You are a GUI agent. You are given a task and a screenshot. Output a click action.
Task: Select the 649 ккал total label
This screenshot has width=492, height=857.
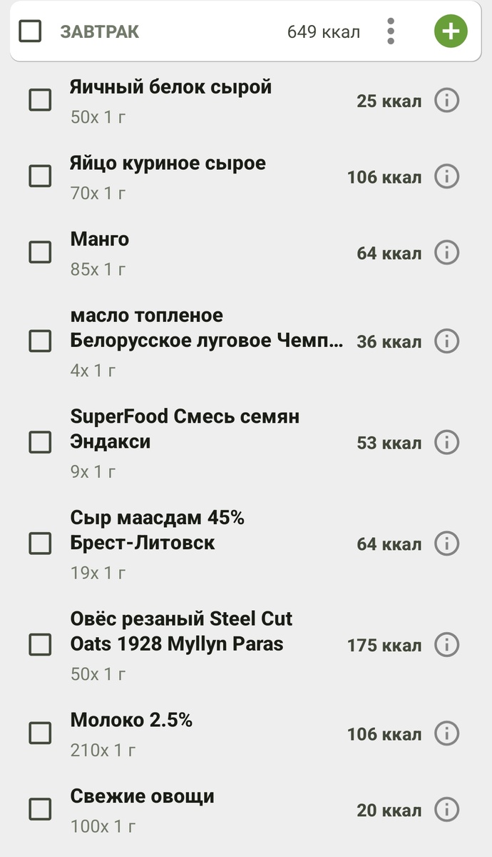click(x=324, y=31)
